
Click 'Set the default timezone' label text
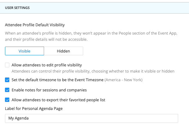click(x=57, y=80)
